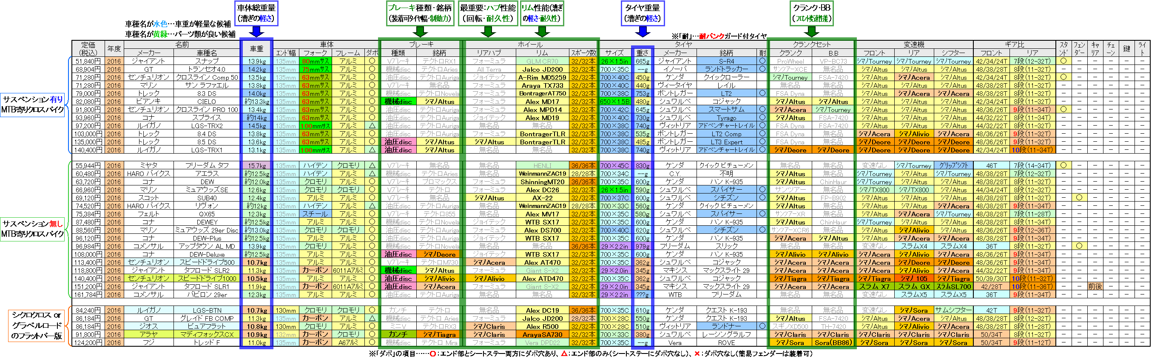Image resolution: width=1163 pixels, height=359 pixels.
Task: Click the ビアンキ maker cell
Action: tap(148, 102)
